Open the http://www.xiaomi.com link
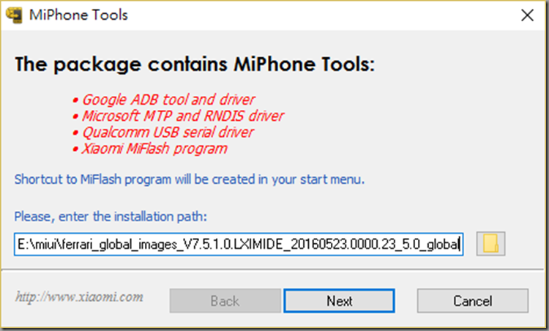 click(x=79, y=297)
